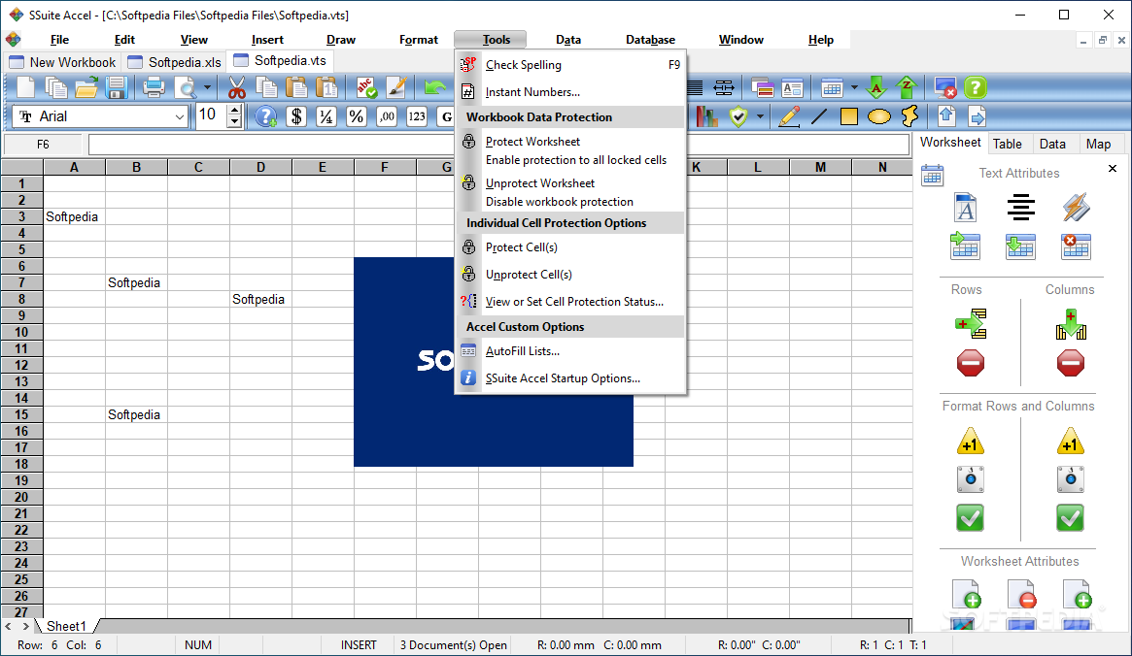
Task: Click insert row icon under Rows
Action: click(971, 324)
